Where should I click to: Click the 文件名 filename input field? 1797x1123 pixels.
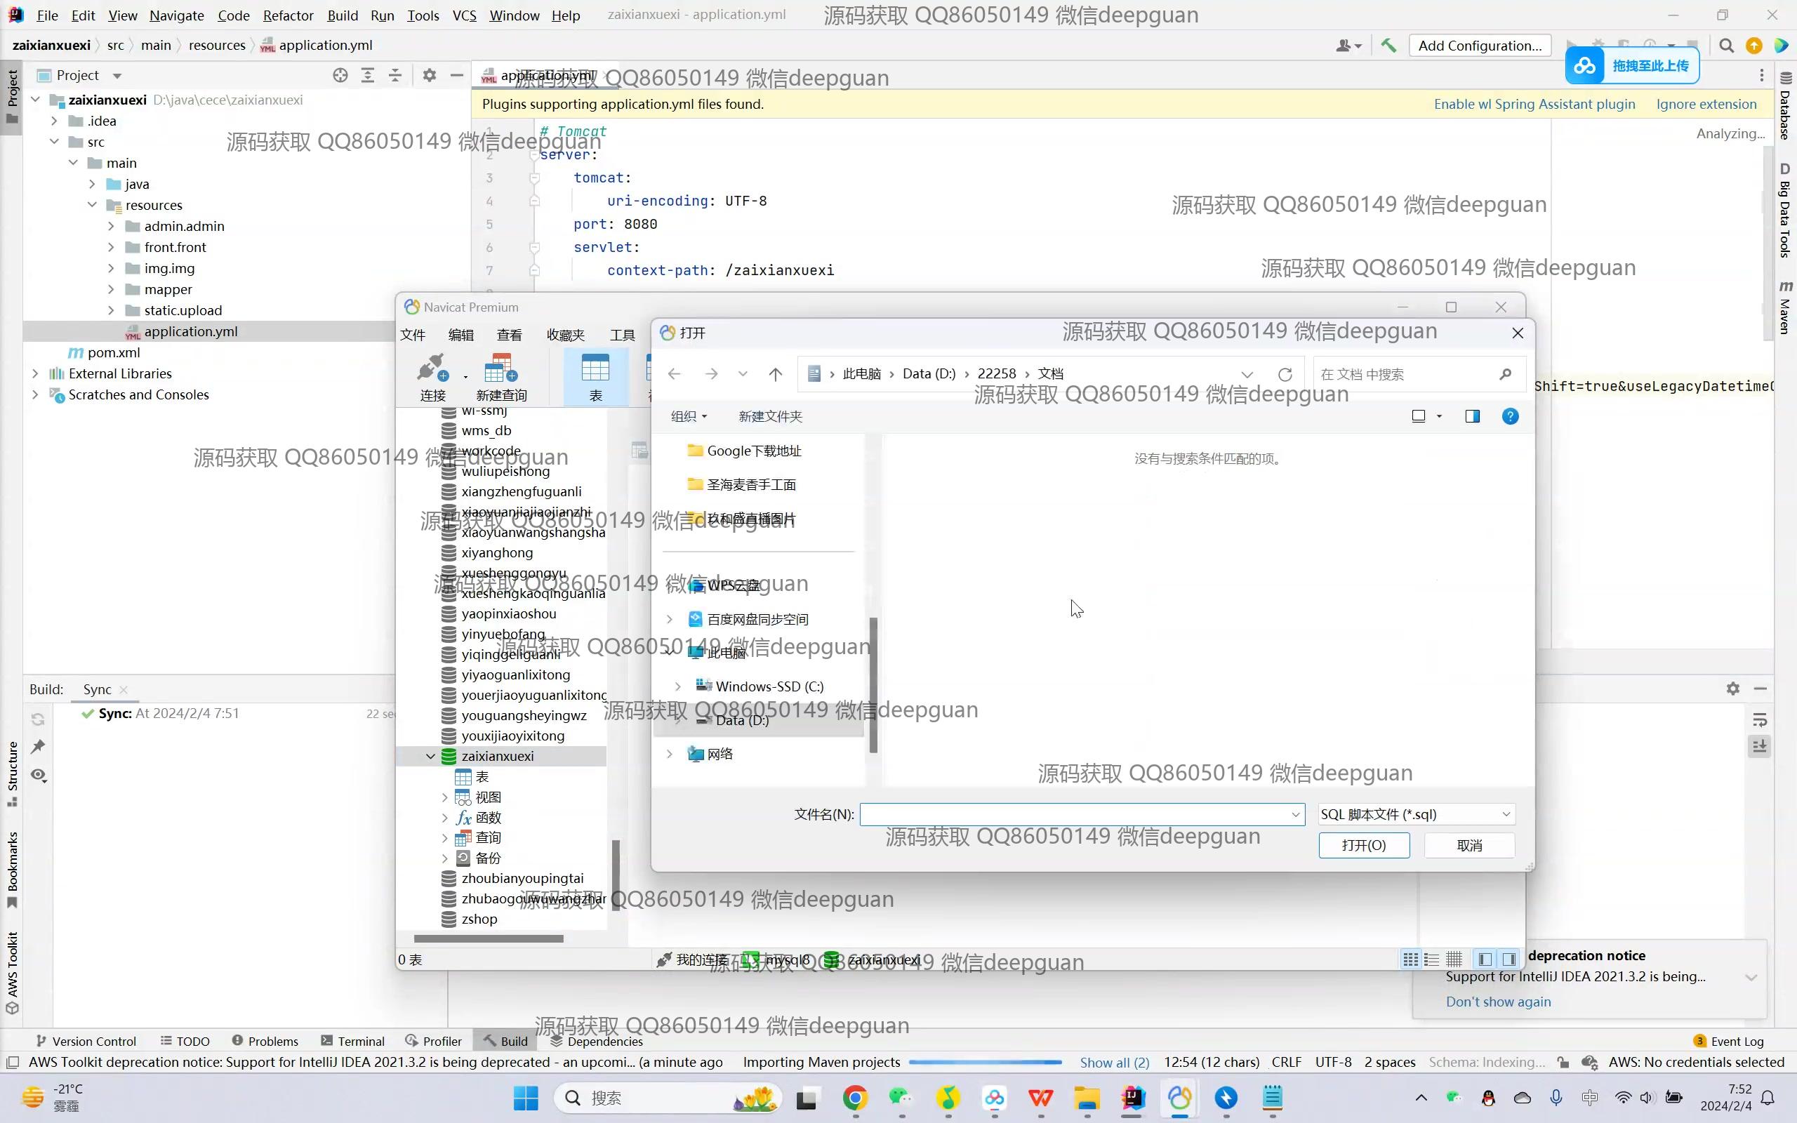(x=1082, y=815)
